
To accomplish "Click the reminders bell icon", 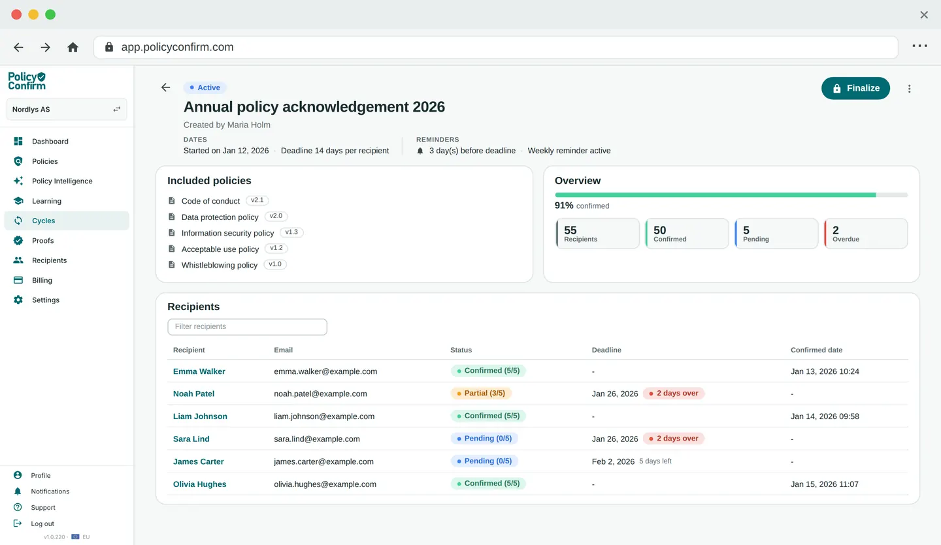I will 420,151.
